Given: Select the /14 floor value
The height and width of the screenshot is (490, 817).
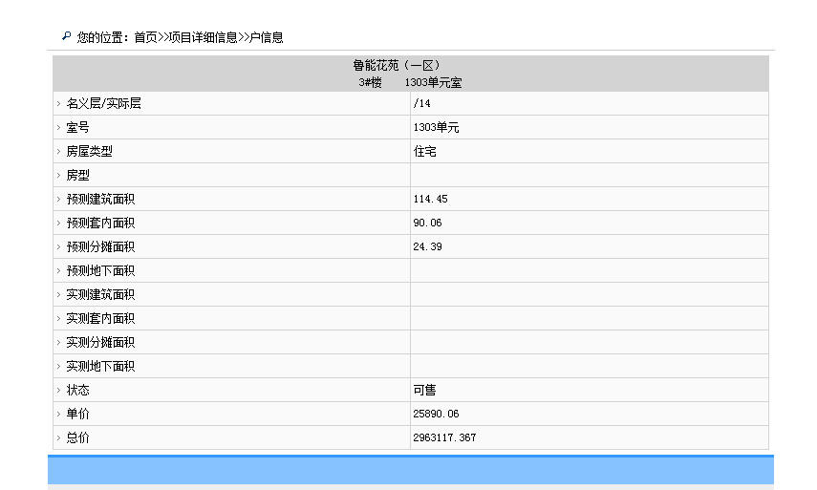Looking at the screenshot, I should coord(421,103).
